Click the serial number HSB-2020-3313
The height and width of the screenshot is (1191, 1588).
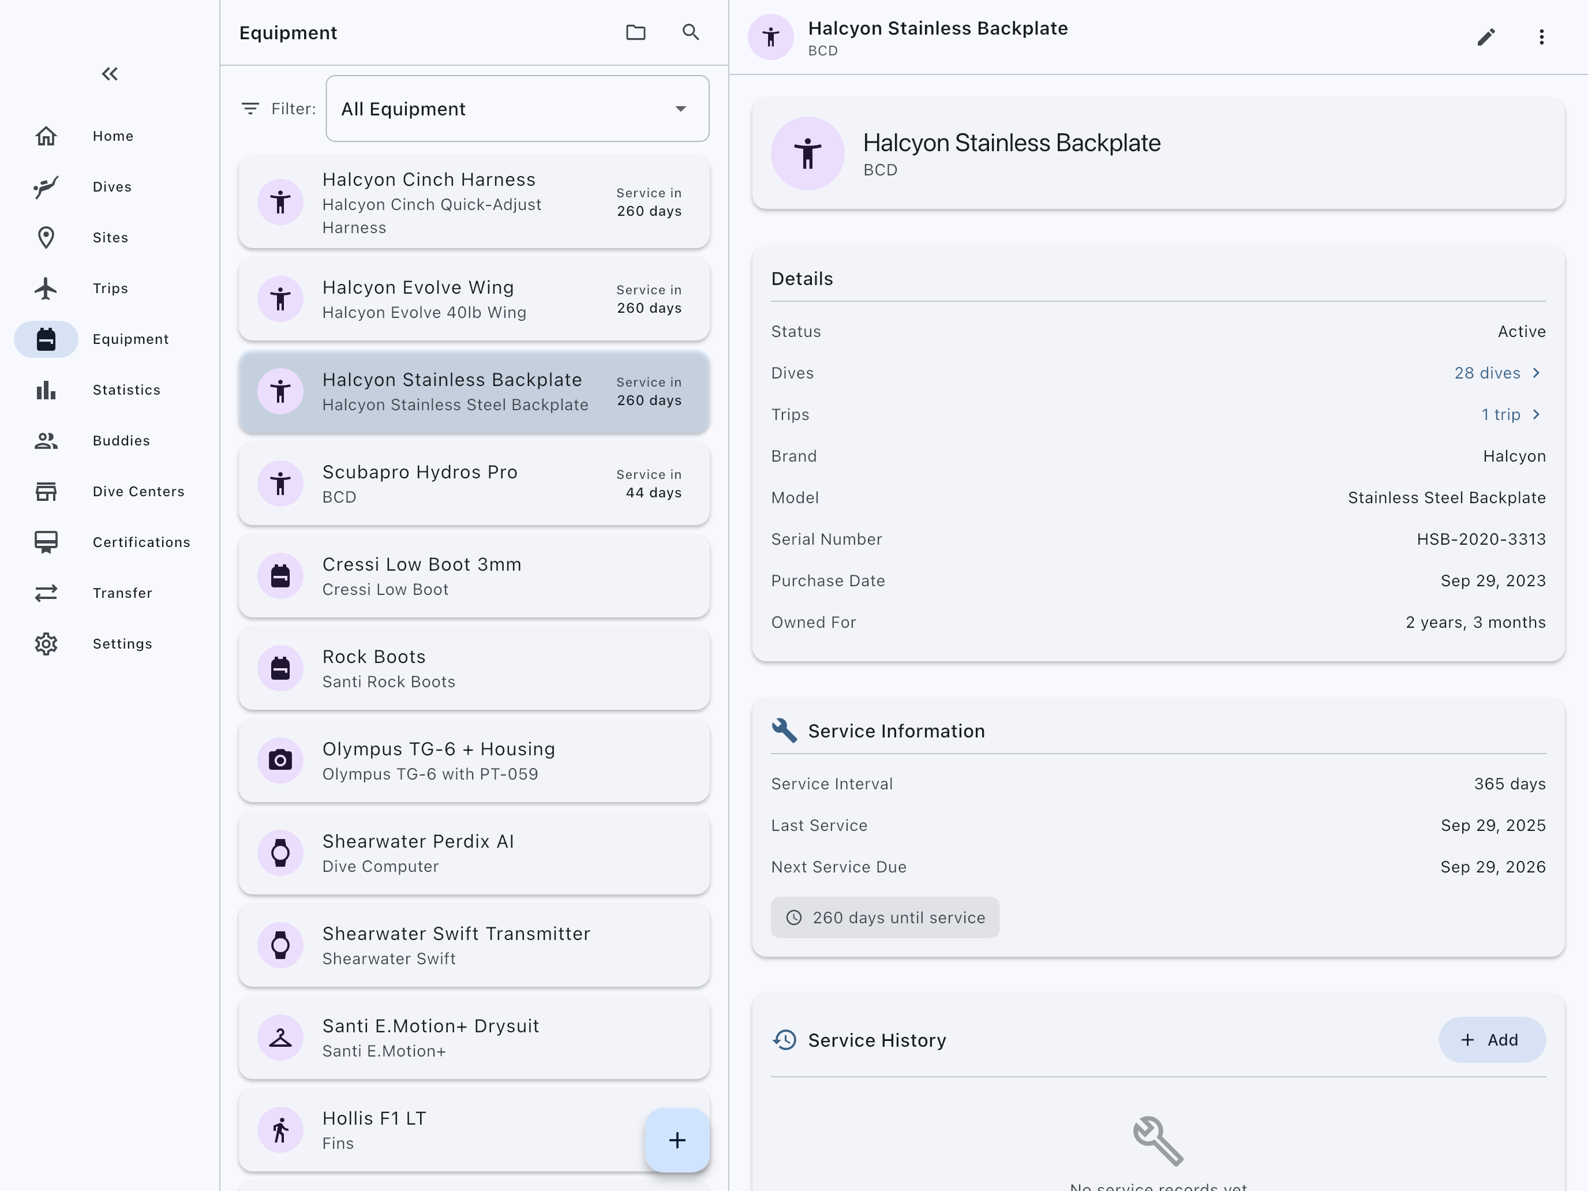[1481, 539]
